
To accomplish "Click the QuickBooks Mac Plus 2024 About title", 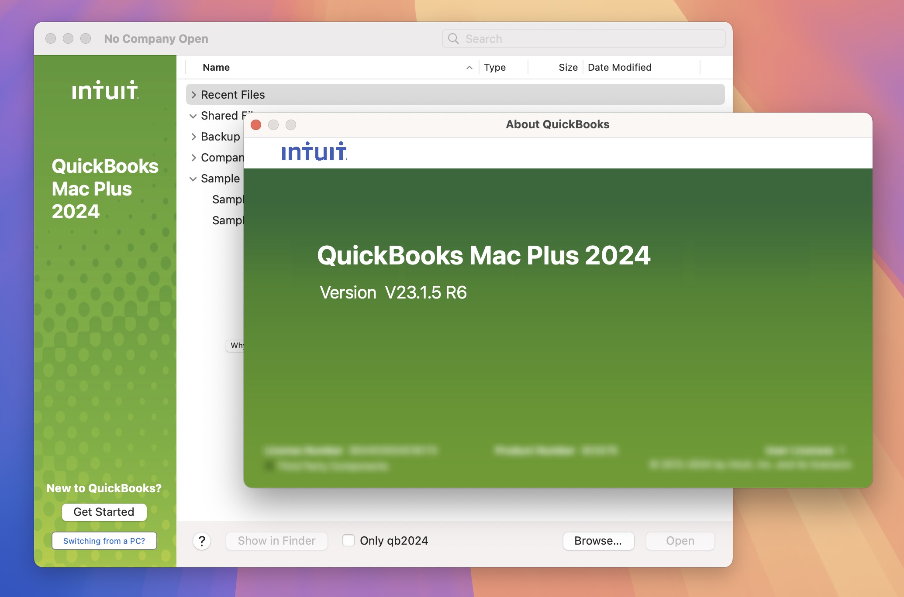I will click(x=484, y=255).
